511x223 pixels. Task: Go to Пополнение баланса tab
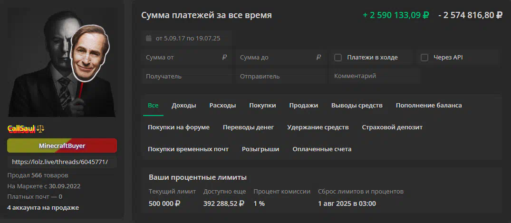[x=429, y=106]
